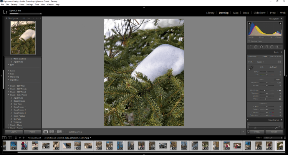This screenshot has width=288, height=155.
Task: Collapse the Classic - Color Presets group
Action: coord(9,94)
